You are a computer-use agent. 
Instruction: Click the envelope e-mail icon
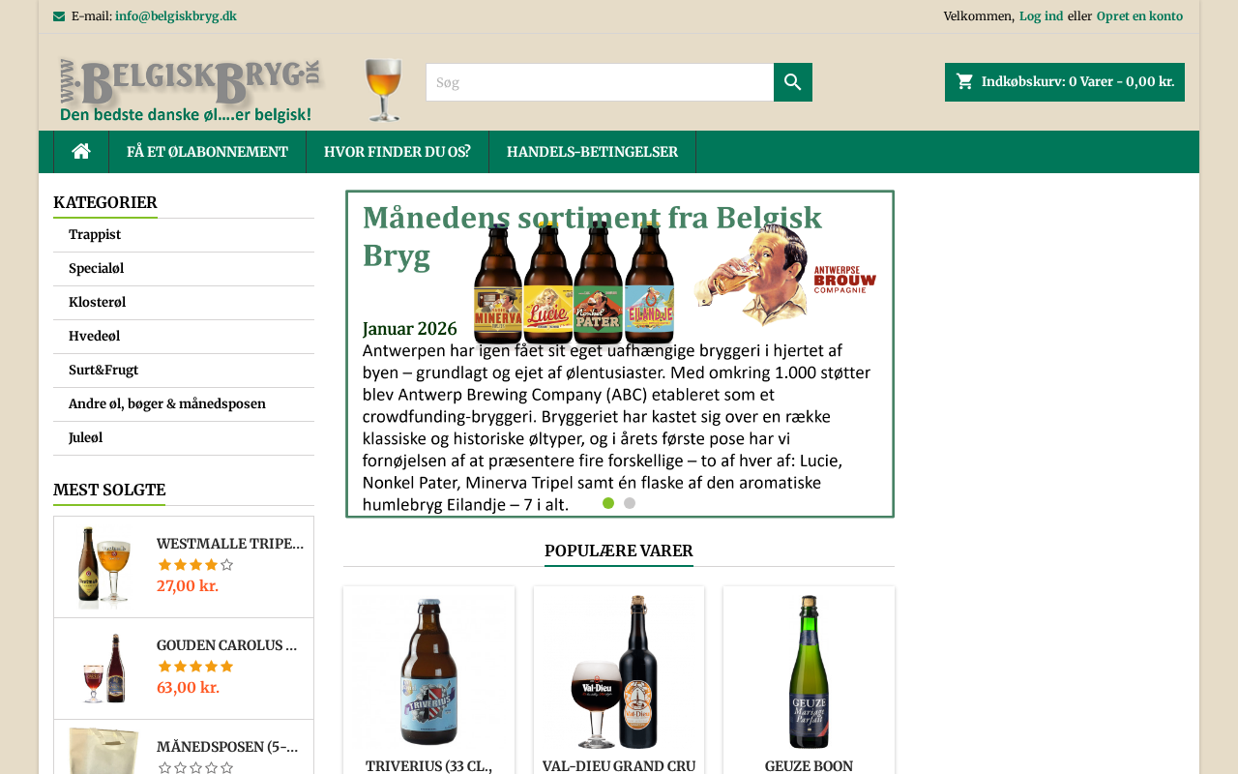[59, 16]
